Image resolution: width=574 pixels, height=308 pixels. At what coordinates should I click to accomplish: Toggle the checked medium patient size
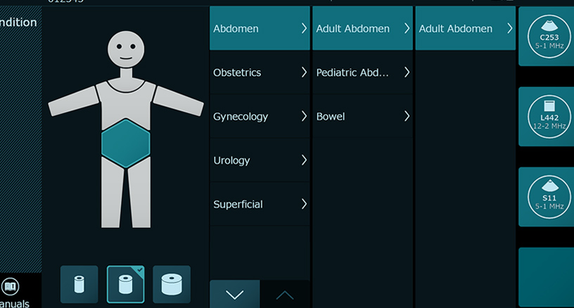coord(125,284)
